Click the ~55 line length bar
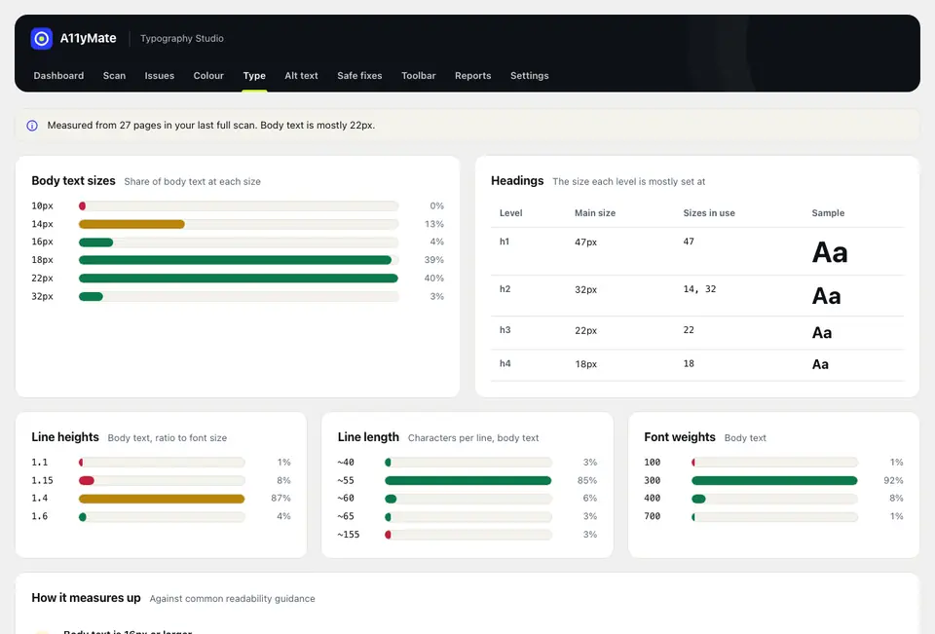935x634 pixels. pyautogui.click(x=468, y=481)
